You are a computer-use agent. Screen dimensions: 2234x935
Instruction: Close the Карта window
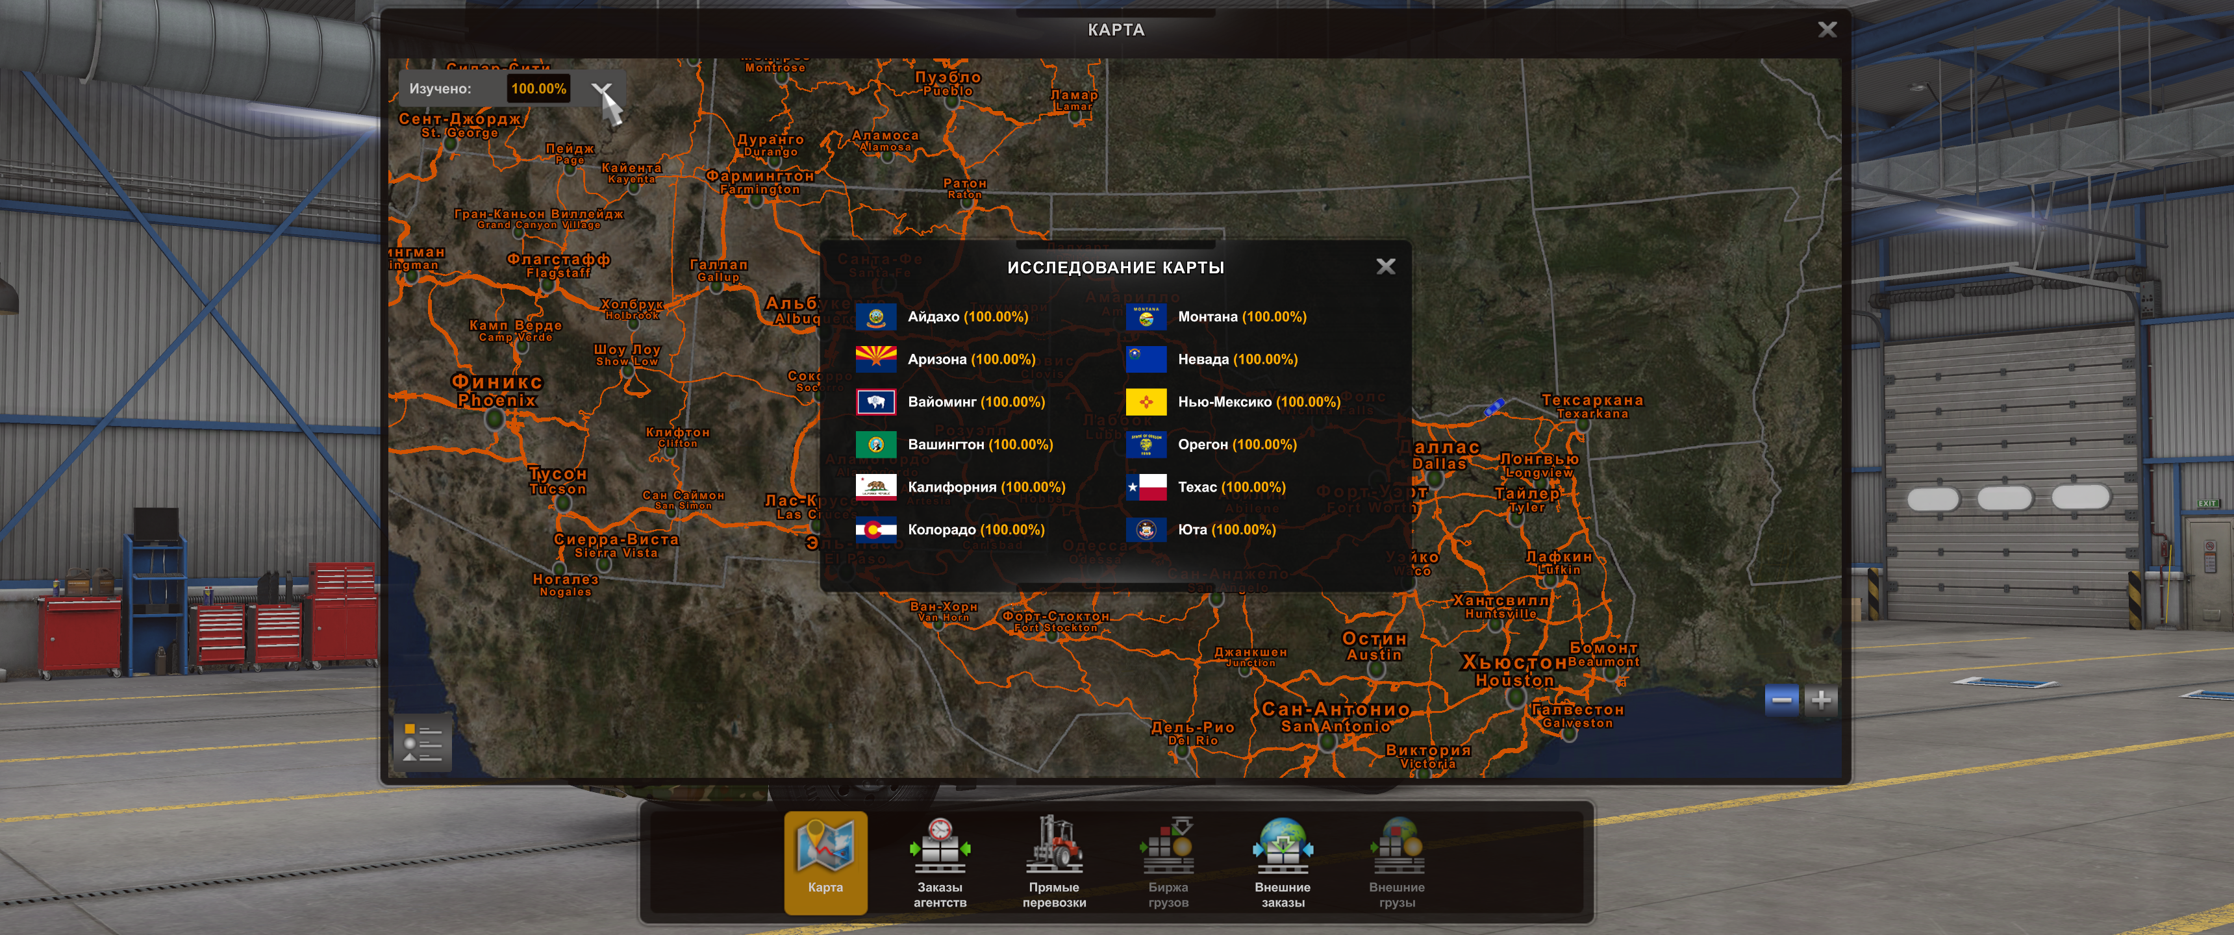(1826, 29)
